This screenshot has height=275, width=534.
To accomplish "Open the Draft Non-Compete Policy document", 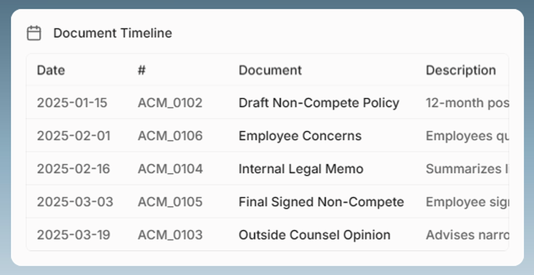I will pos(318,103).
